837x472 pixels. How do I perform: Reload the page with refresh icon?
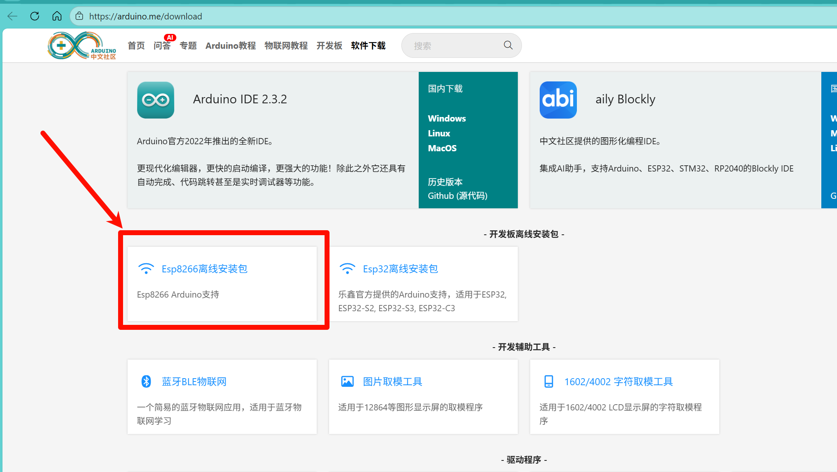(35, 16)
